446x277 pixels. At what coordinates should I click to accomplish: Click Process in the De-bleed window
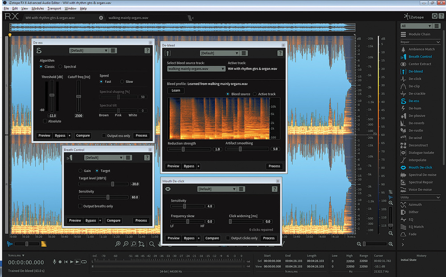click(274, 166)
